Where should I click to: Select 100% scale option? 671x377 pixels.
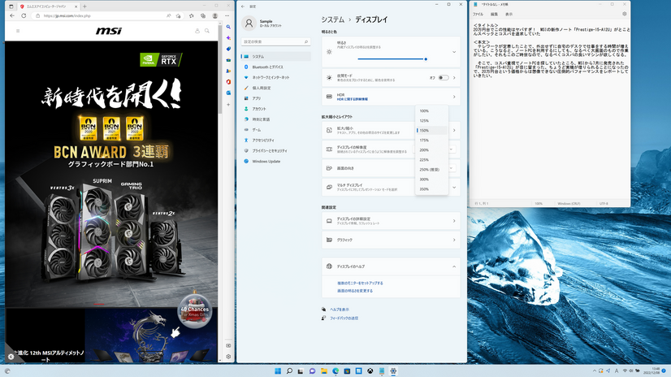pos(431,110)
